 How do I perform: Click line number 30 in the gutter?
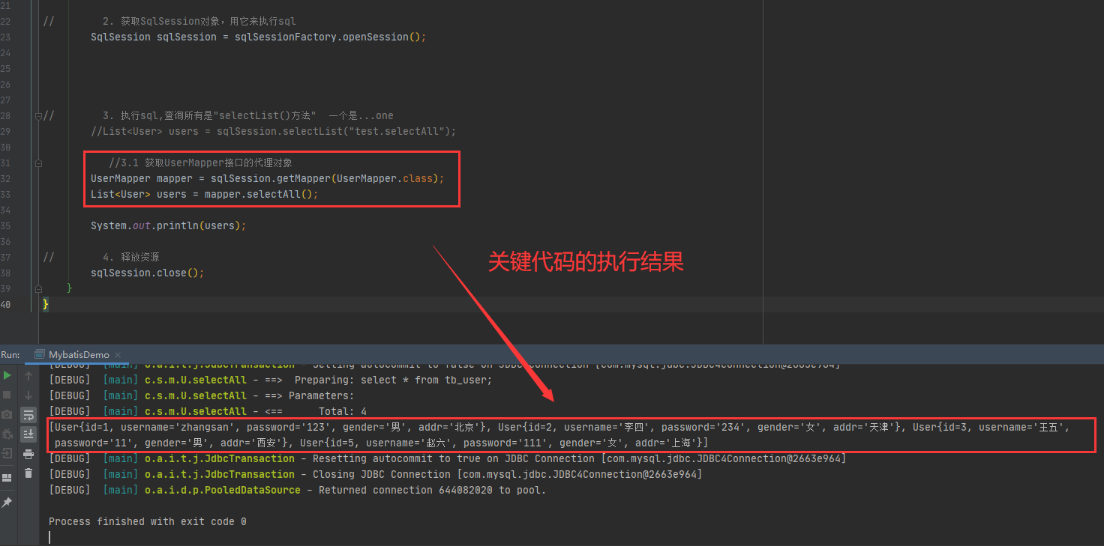click(6, 147)
